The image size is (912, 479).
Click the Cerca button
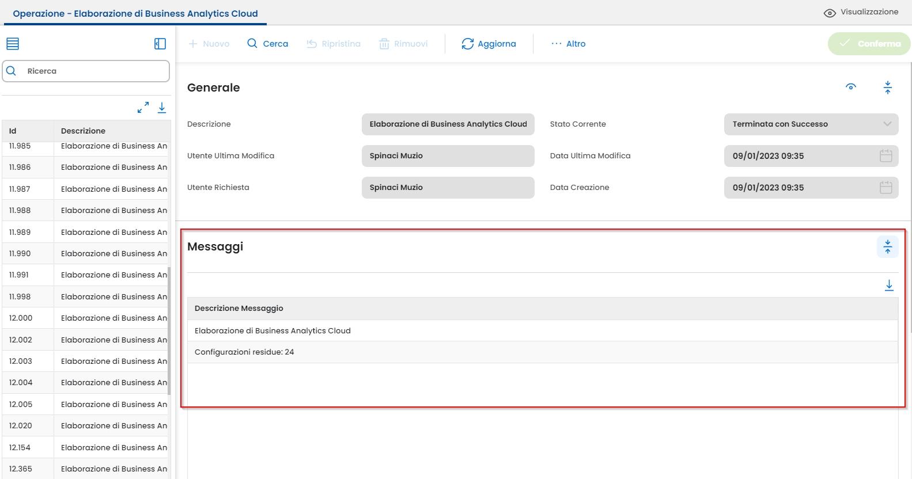coord(268,44)
